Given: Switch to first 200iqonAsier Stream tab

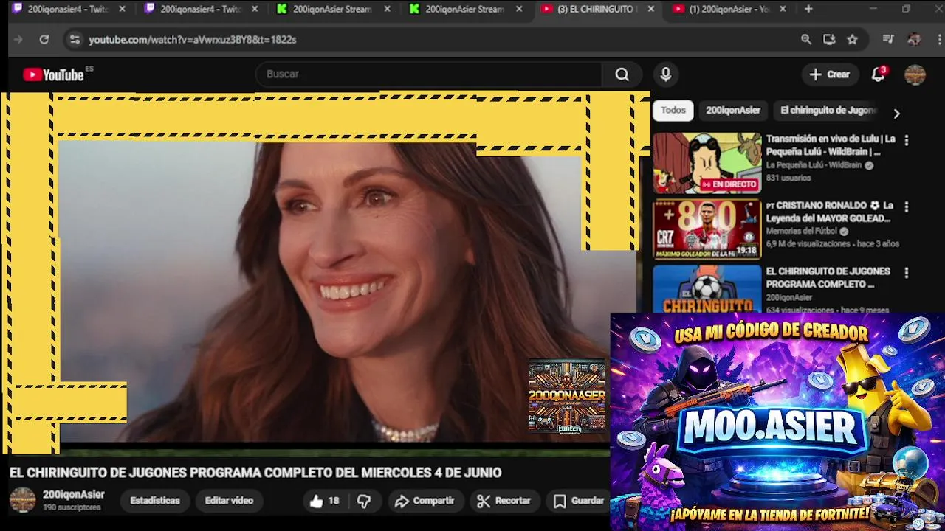Looking at the screenshot, I should click(334, 9).
